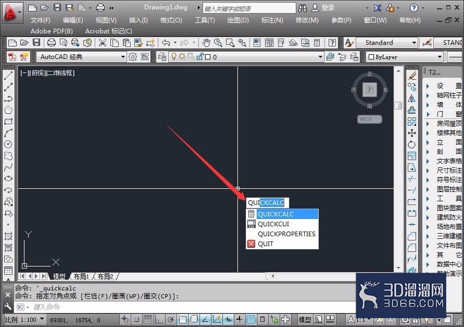Viewport: 464px width, 327px height.
Task: Toggle Object Snap in status bar
Action: (182, 319)
